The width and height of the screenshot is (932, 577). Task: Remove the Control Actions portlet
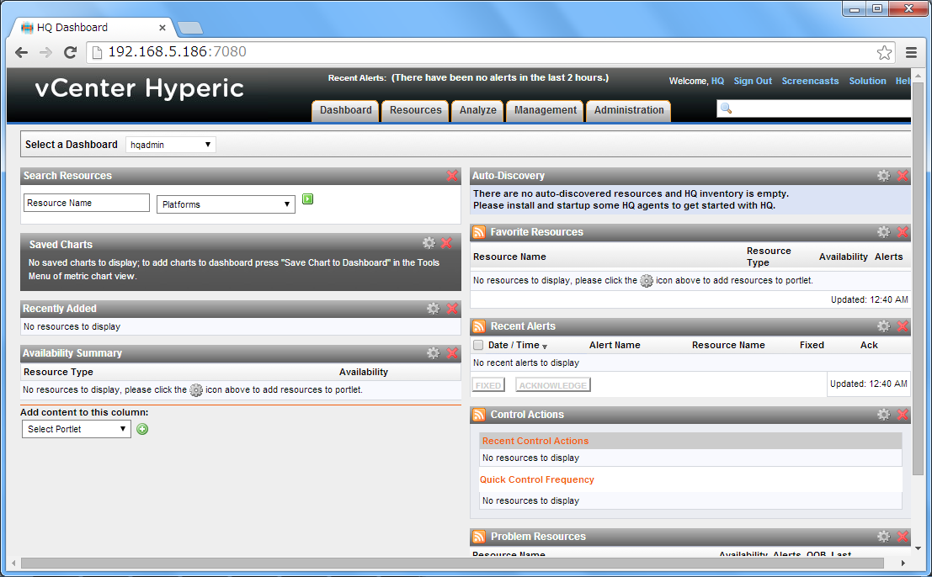click(x=903, y=415)
